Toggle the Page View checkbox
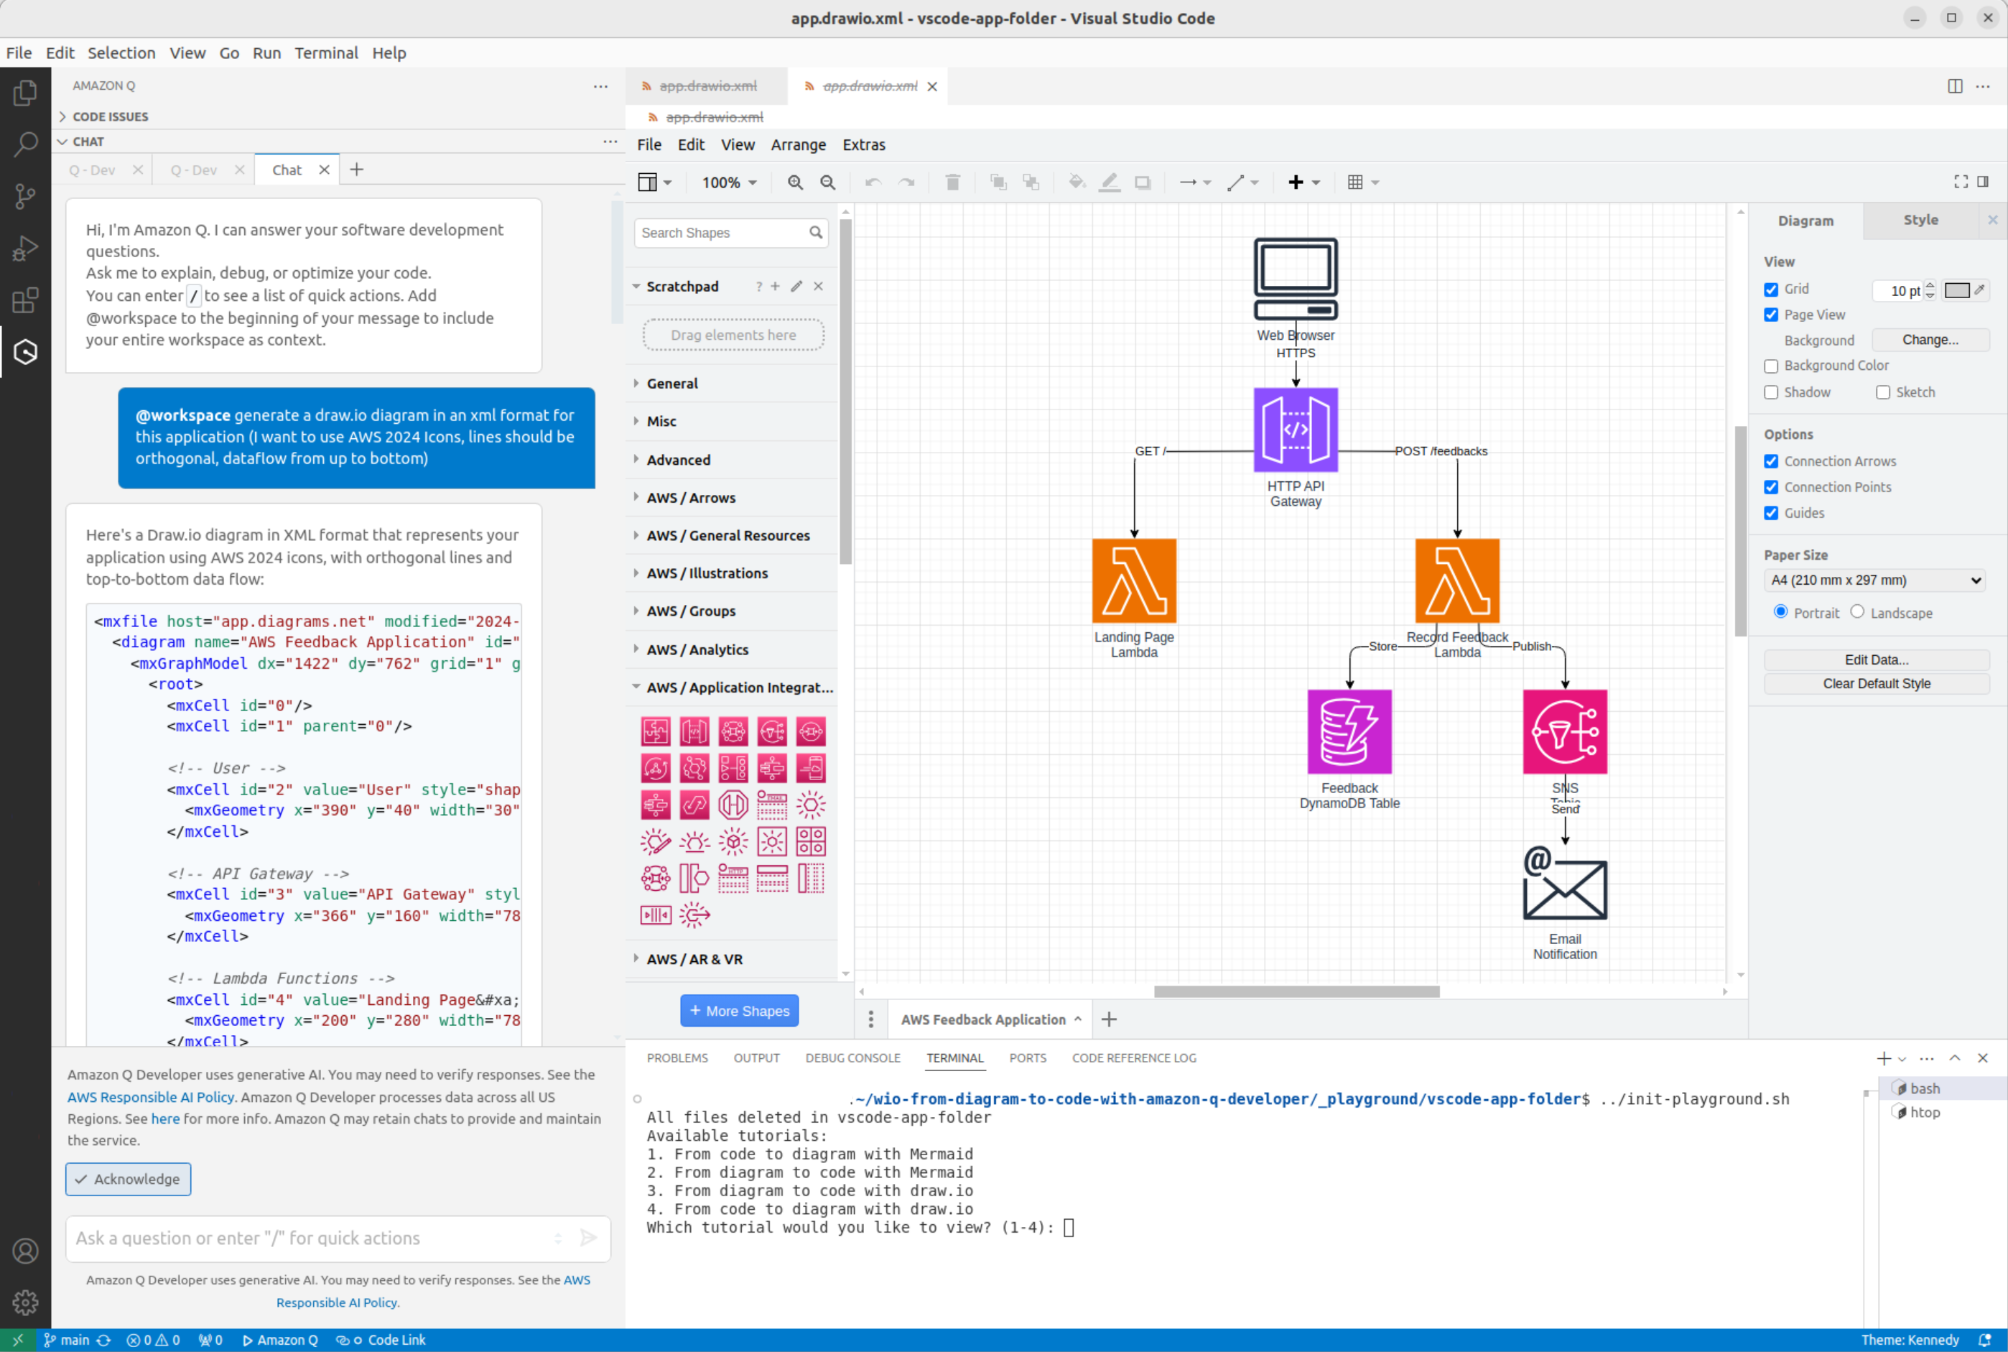Viewport: 2008px width, 1352px height. [x=1771, y=315]
